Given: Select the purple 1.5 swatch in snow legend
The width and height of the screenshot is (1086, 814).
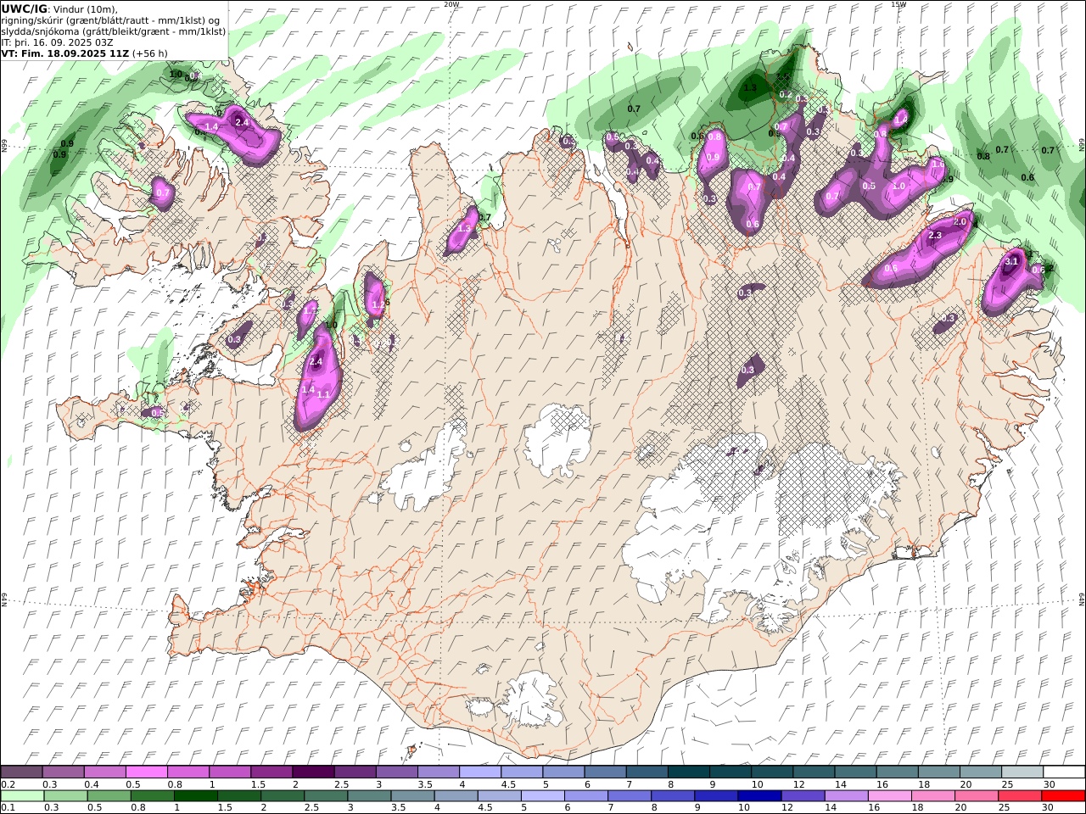Looking at the screenshot, I should 271,772.
